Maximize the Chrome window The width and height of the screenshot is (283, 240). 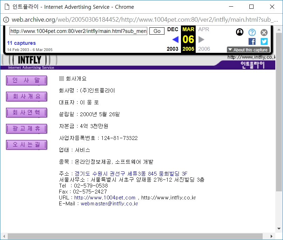(251, 7)
